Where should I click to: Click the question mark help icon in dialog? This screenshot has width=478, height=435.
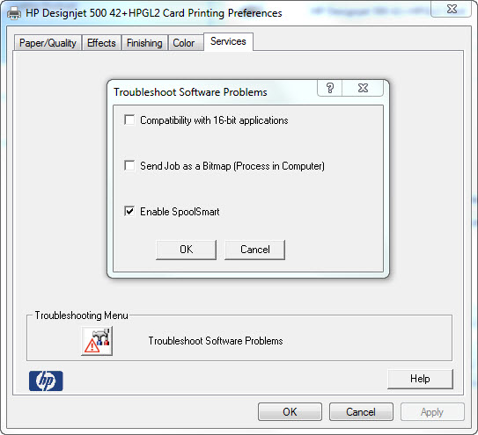pyautogui.click(x=329, y=88)
